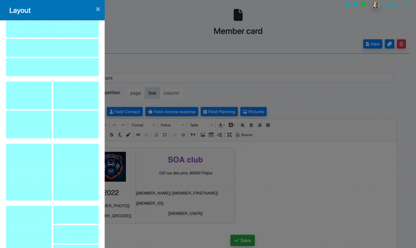Select the column repetition option
This screenshot has width=416, height=248.
[171, 93]
